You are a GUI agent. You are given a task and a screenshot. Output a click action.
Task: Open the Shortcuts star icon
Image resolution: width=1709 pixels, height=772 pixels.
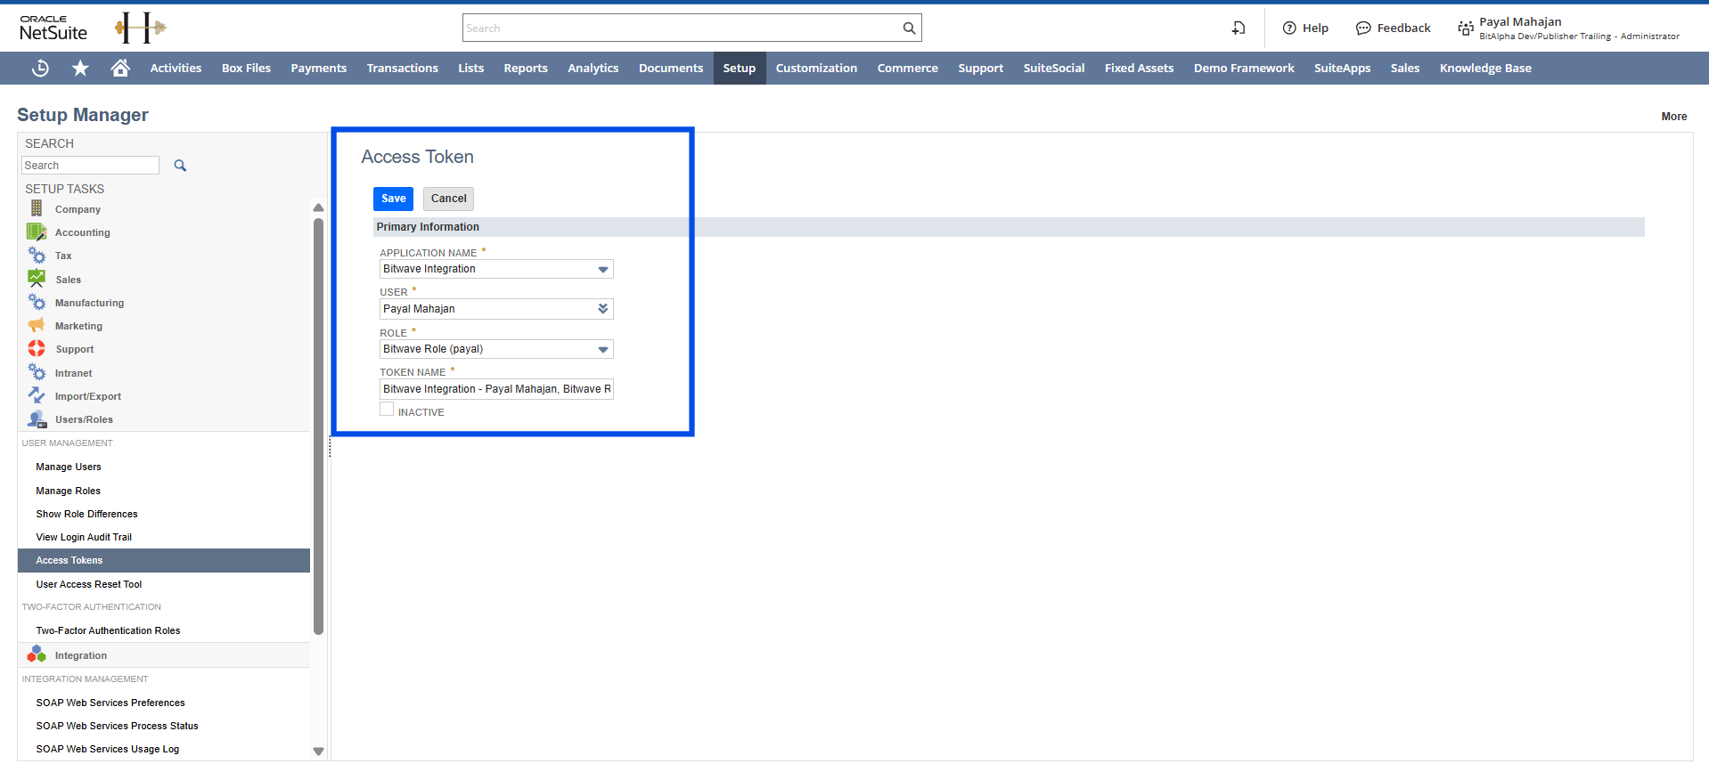[x=80, y=68]
